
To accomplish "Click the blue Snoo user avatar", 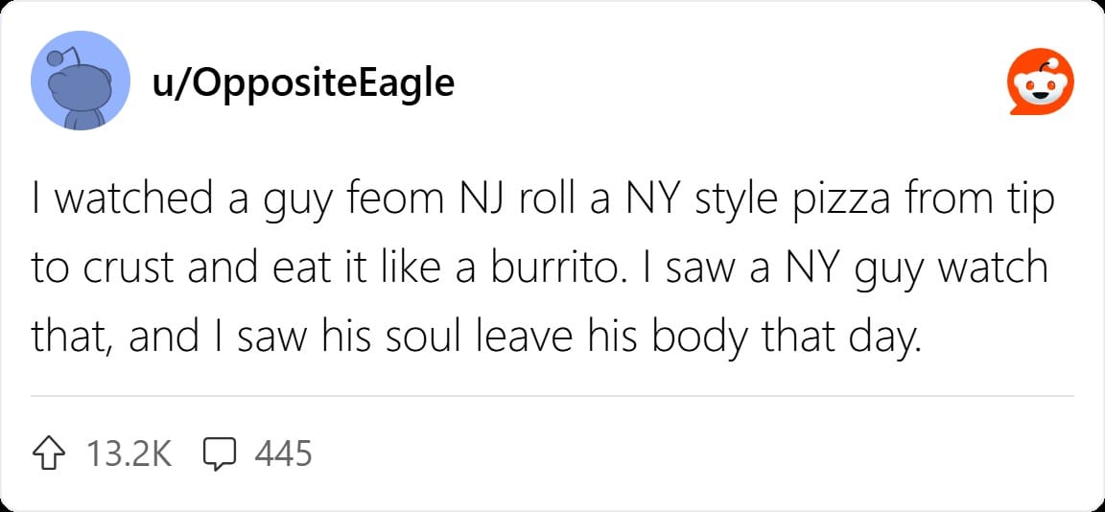I will pyautogui.click(x=80, y=81).
